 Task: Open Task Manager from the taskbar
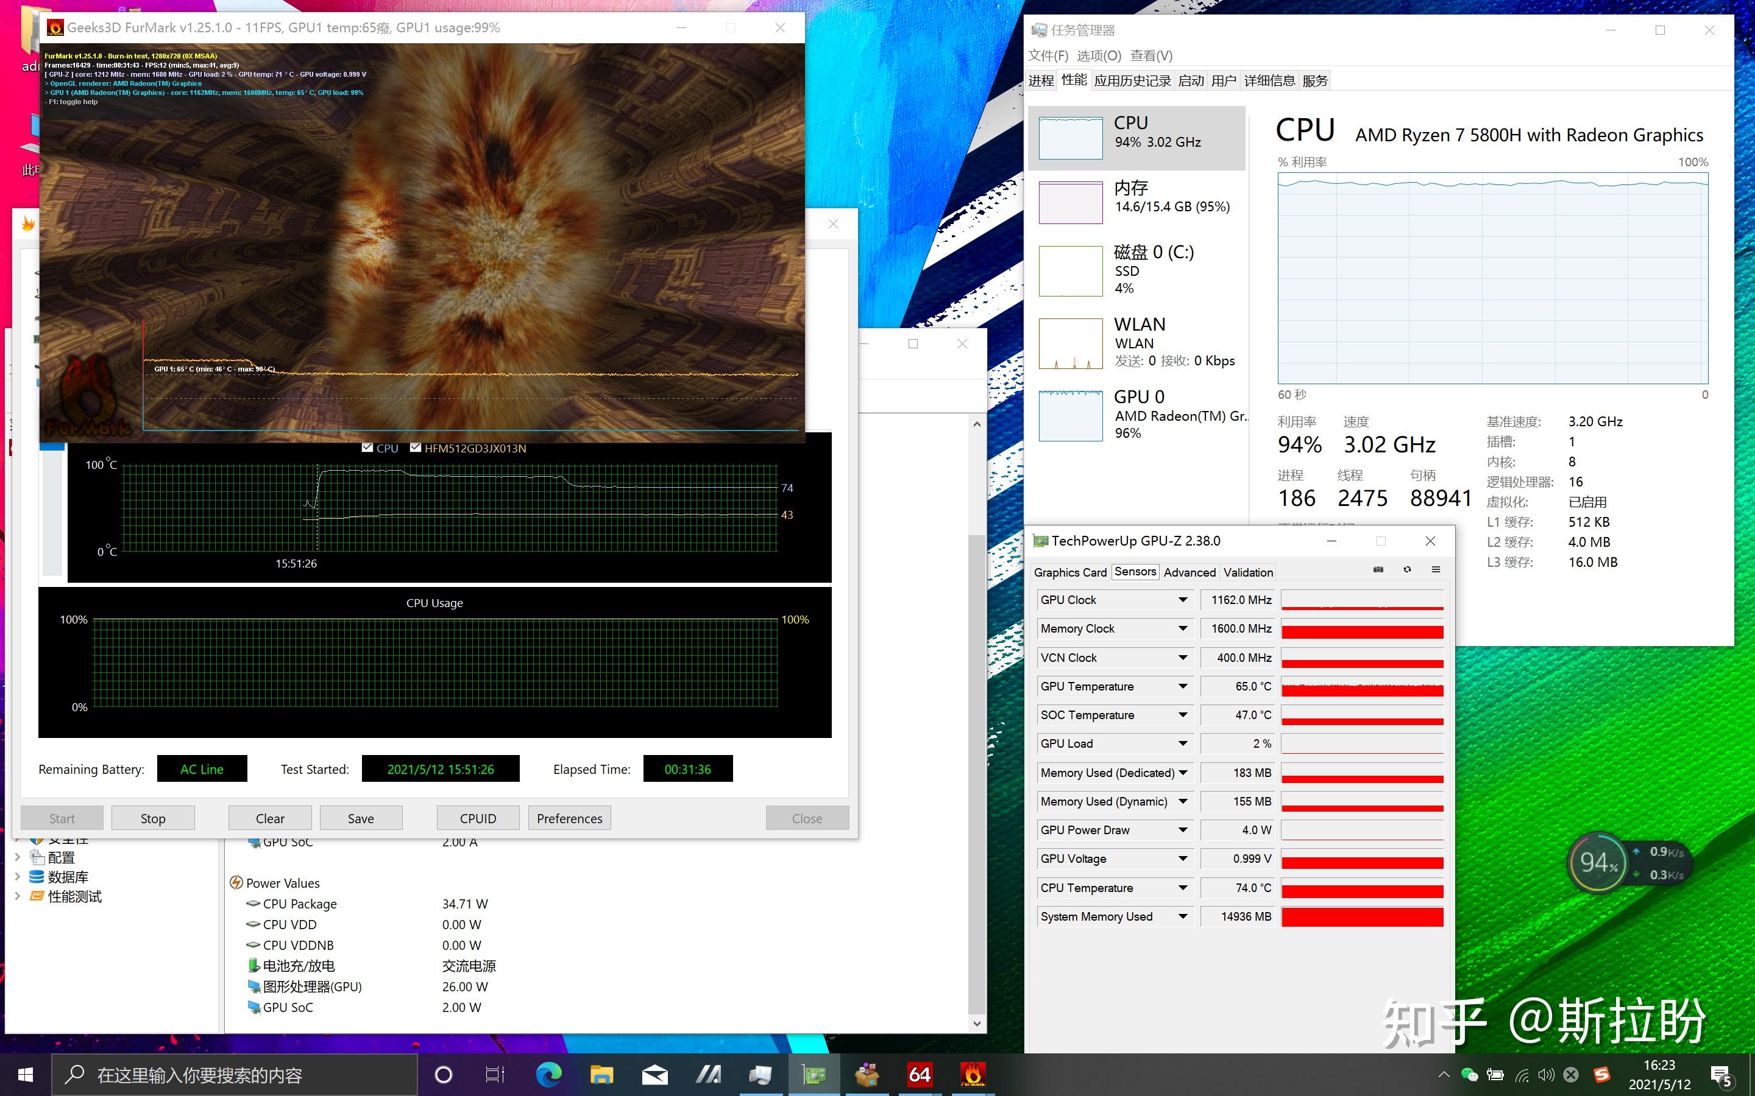click(x=759, y=1075)
